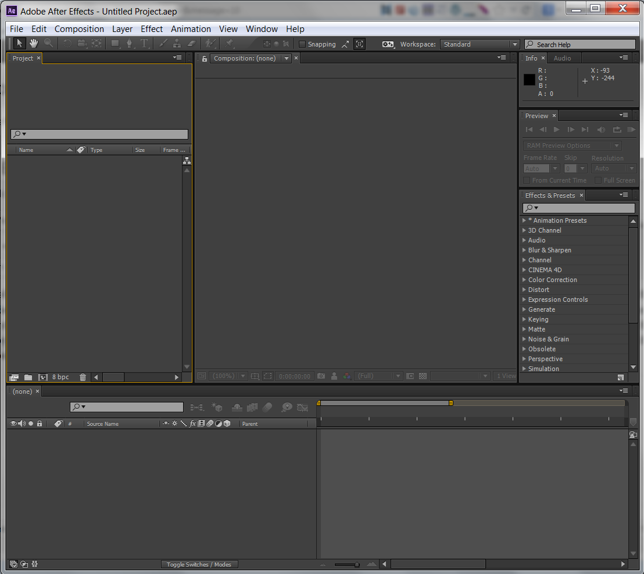
Task: Select the Pen tool
Action: coord(130,43)
